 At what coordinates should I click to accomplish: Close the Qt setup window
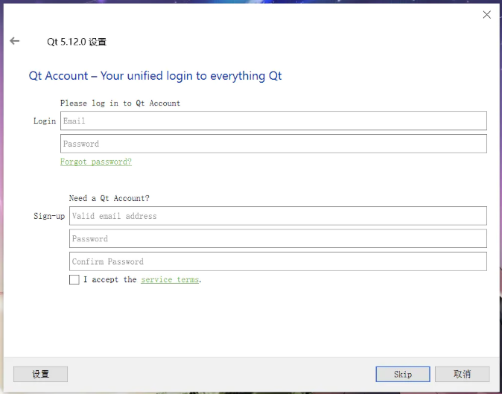pyautogui.click(x=486, y=14)
